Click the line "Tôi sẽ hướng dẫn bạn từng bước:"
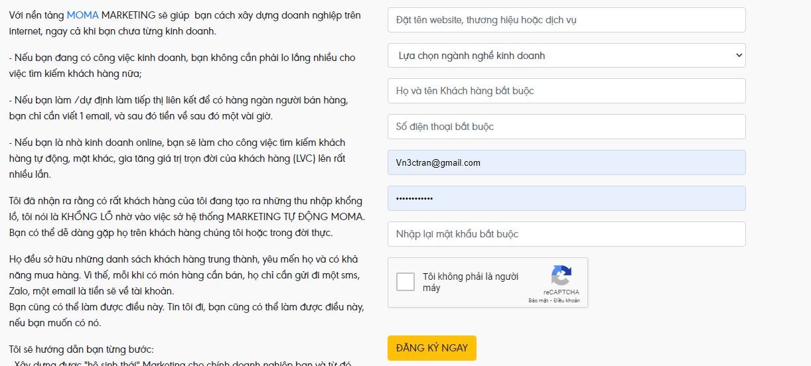 pos(82,349)
